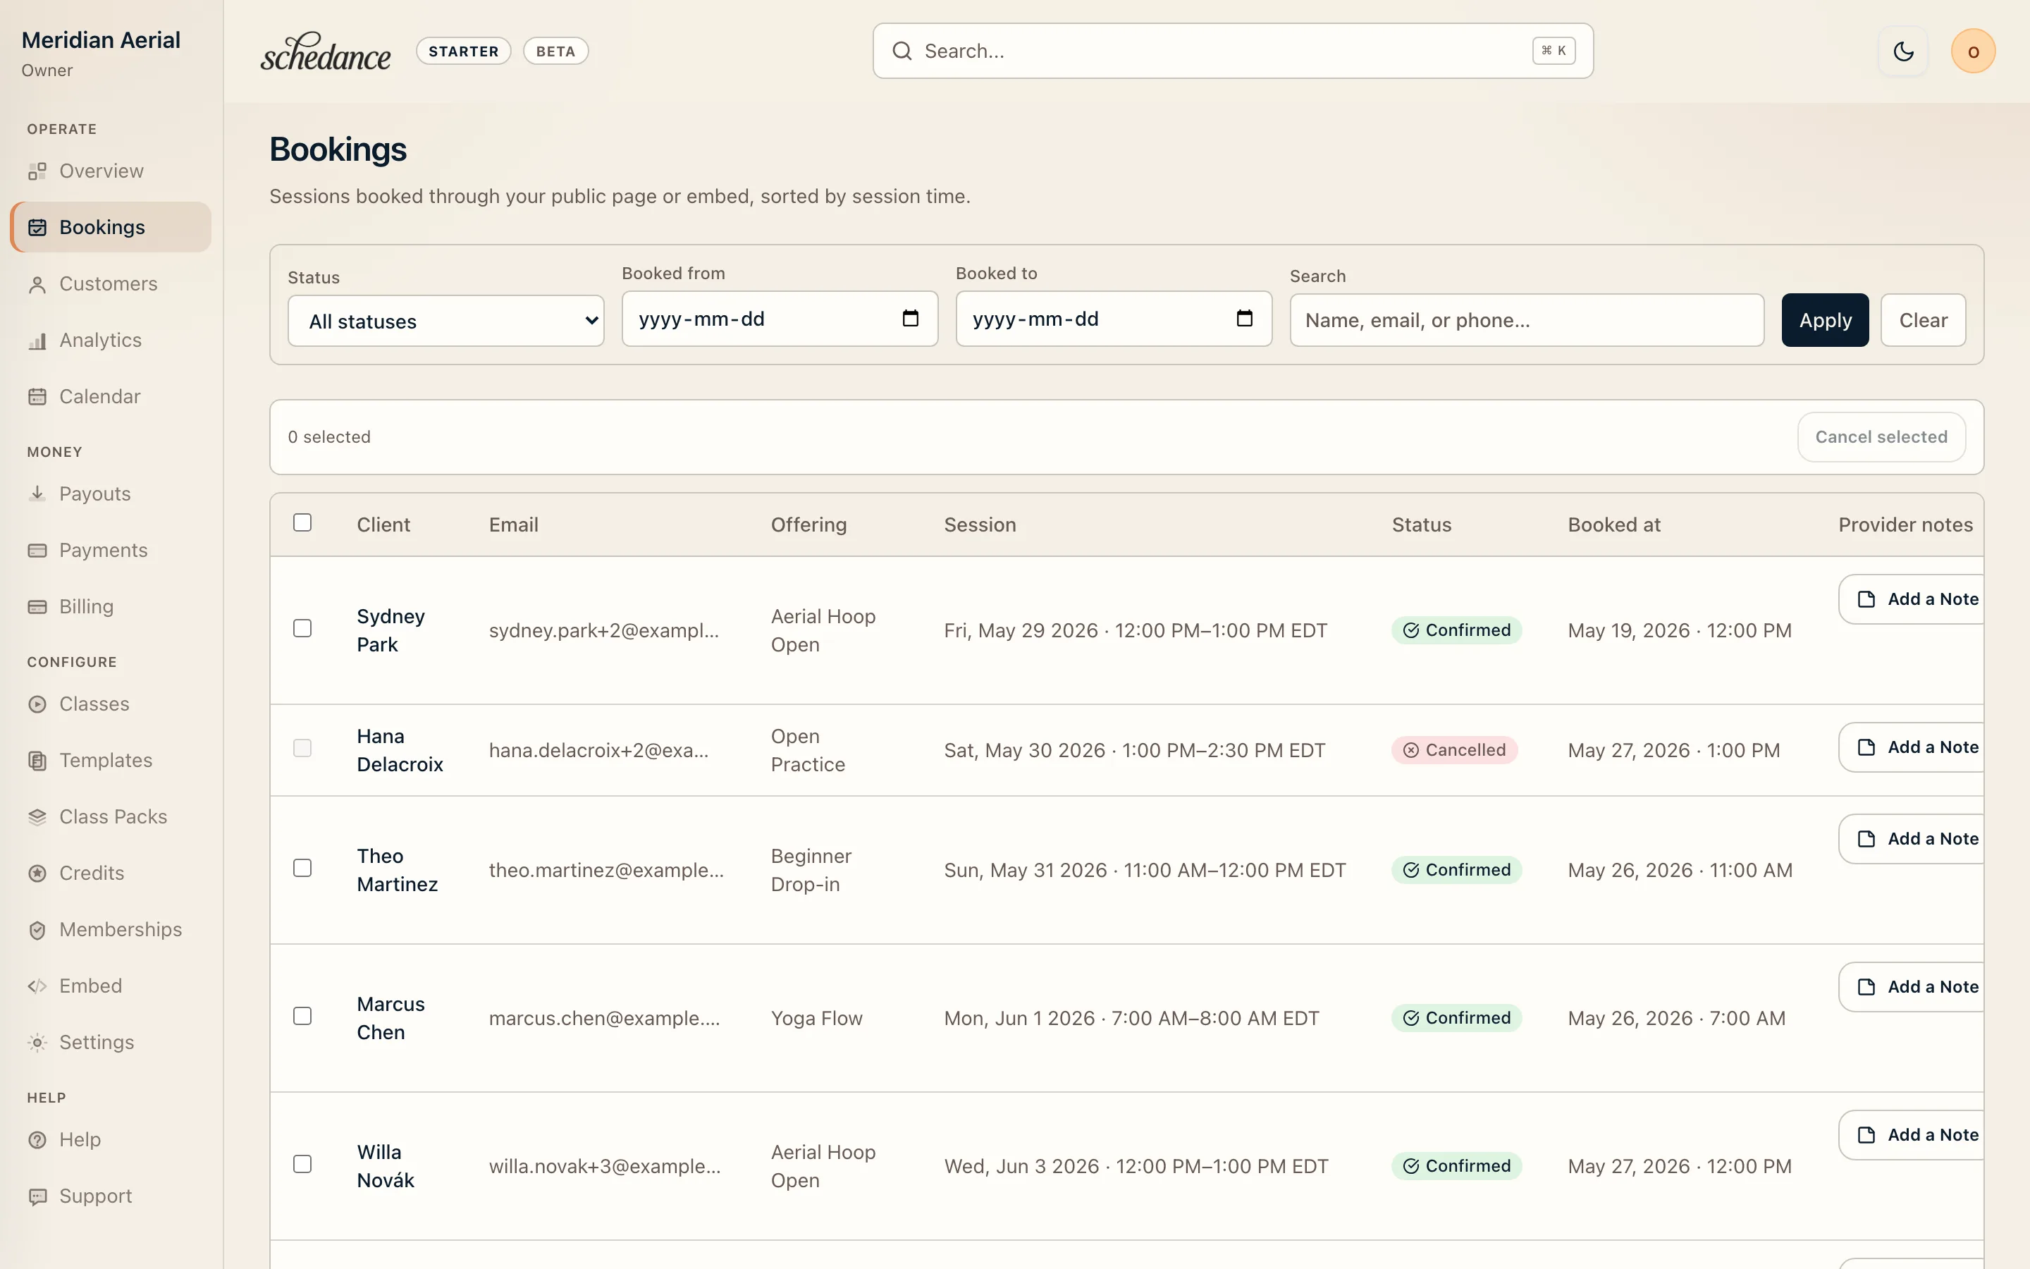
Task: Click the Client column header
Action: [x=383, y=525]
